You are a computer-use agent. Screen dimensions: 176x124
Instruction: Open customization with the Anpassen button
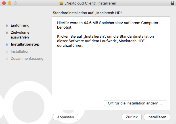tap(66, 117)
